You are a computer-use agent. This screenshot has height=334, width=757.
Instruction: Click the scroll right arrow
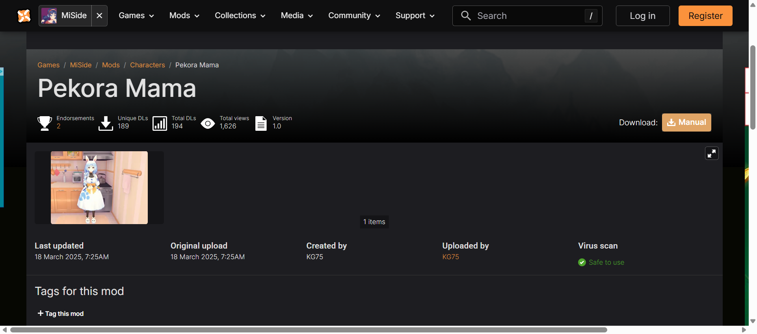744,330
